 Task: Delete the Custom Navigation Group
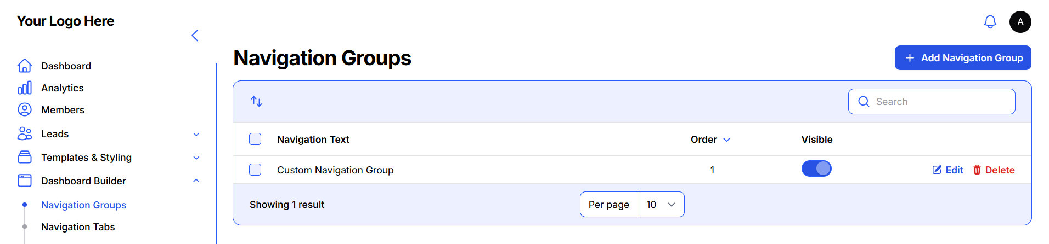994,170
